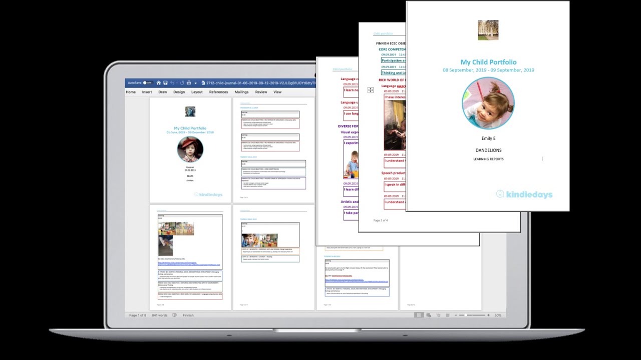The height and width of the screenshot is (360, 641).
Task: Click 'FINNISH ECEC OBJE' heading on middle page
Action: (x=391, y=43)
